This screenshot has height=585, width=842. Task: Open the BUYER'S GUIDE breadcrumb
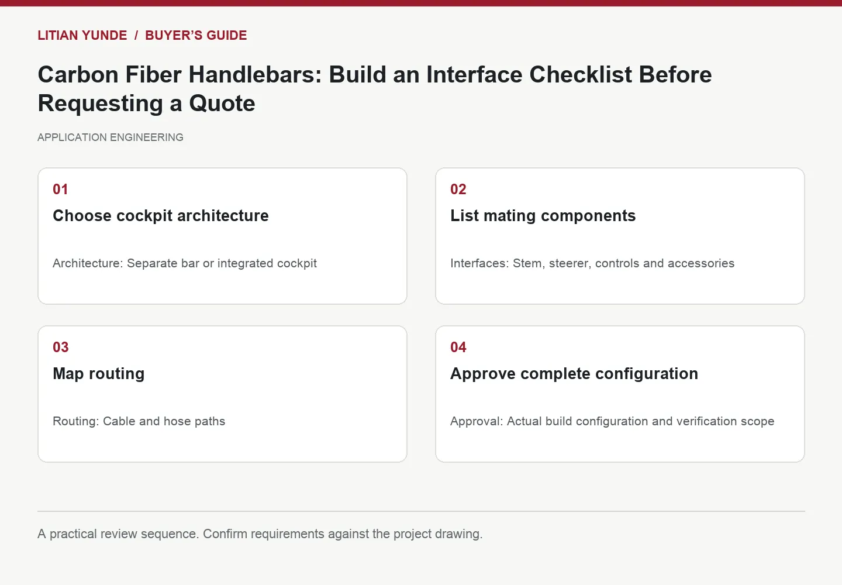pos(196,35)
